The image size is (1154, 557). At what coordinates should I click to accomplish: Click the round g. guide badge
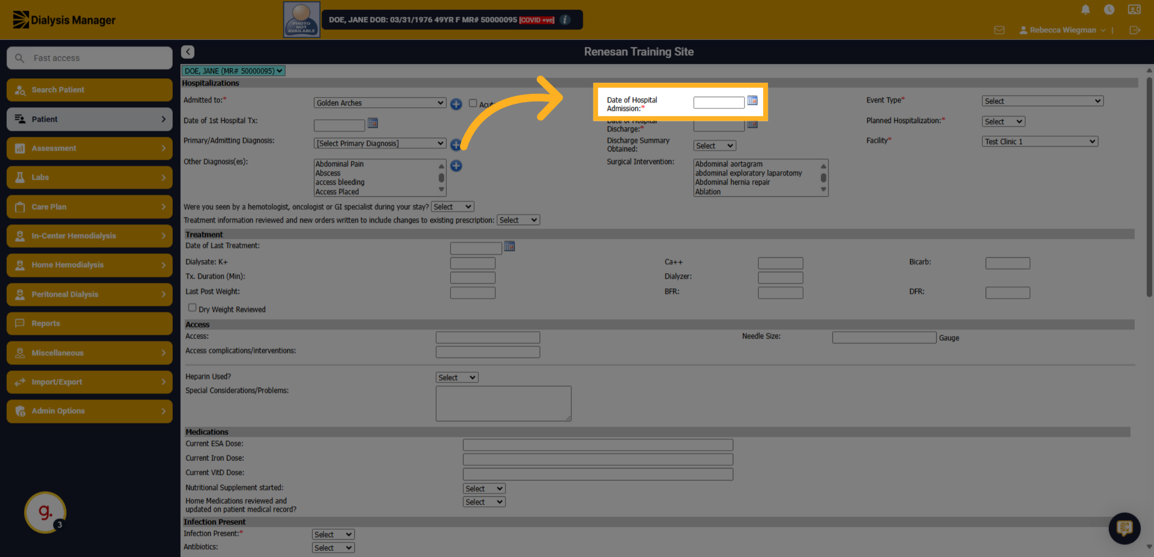tap(45, 512)
